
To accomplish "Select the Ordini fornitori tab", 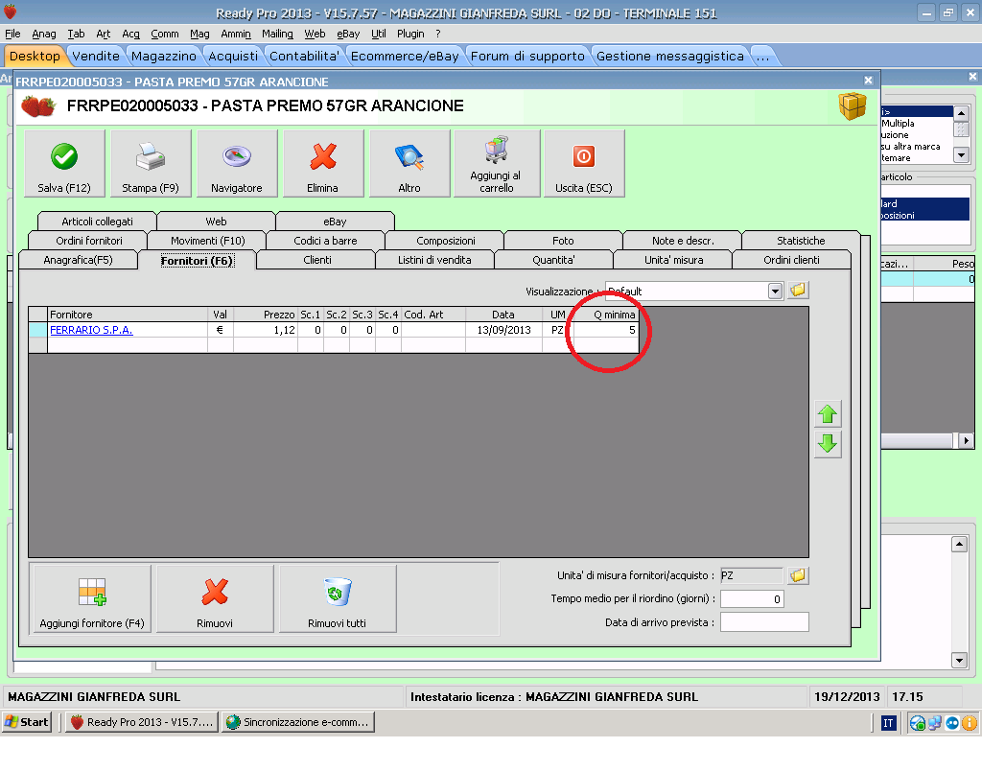I will [89, 241].
